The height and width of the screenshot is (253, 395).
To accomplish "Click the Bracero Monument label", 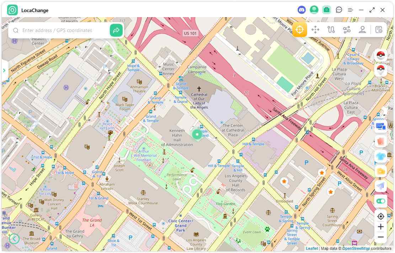I will (x=381, y=88).
